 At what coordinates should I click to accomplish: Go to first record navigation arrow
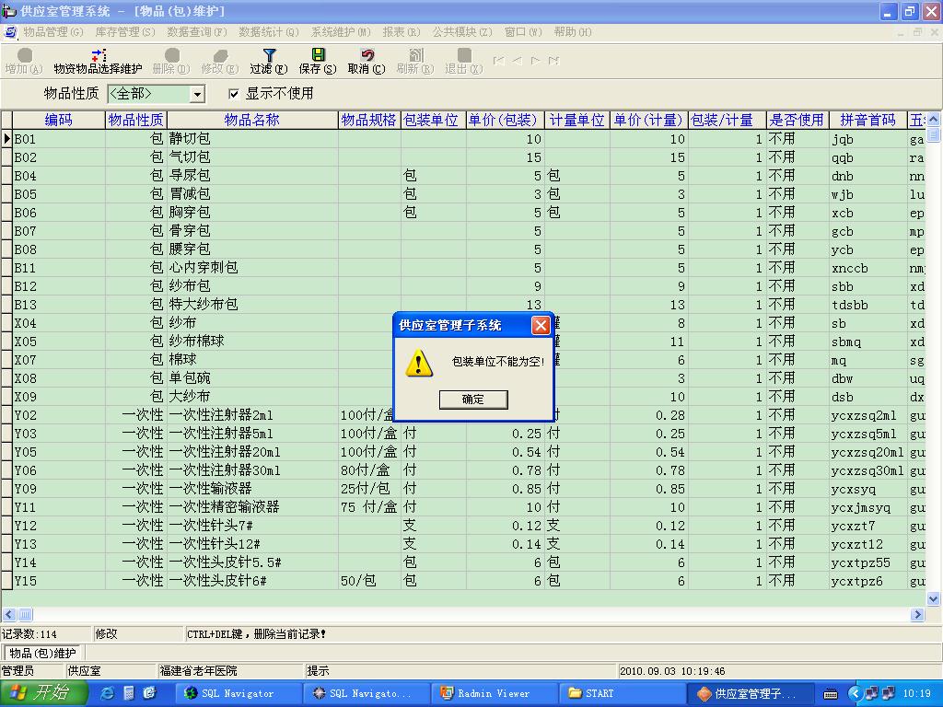click(x=498, y=61)
